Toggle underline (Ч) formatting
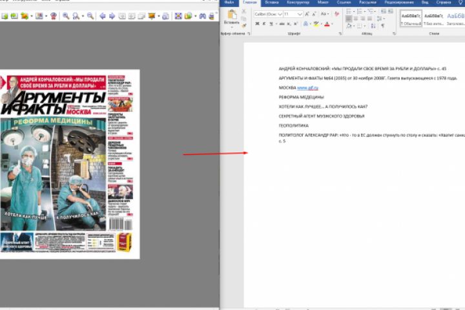This screenshot has width=465, height=310. tap(271, 24)
